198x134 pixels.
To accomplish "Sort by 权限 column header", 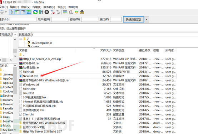I will coord(156,50).
